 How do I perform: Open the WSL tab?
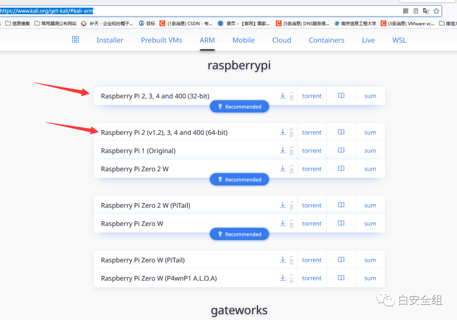tap(399, 40)
